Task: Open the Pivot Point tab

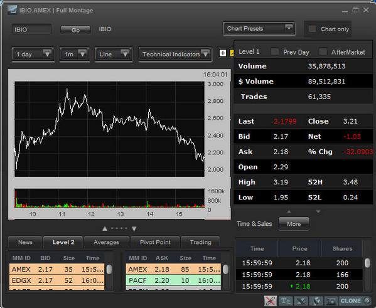Action: tap(155, 242)
